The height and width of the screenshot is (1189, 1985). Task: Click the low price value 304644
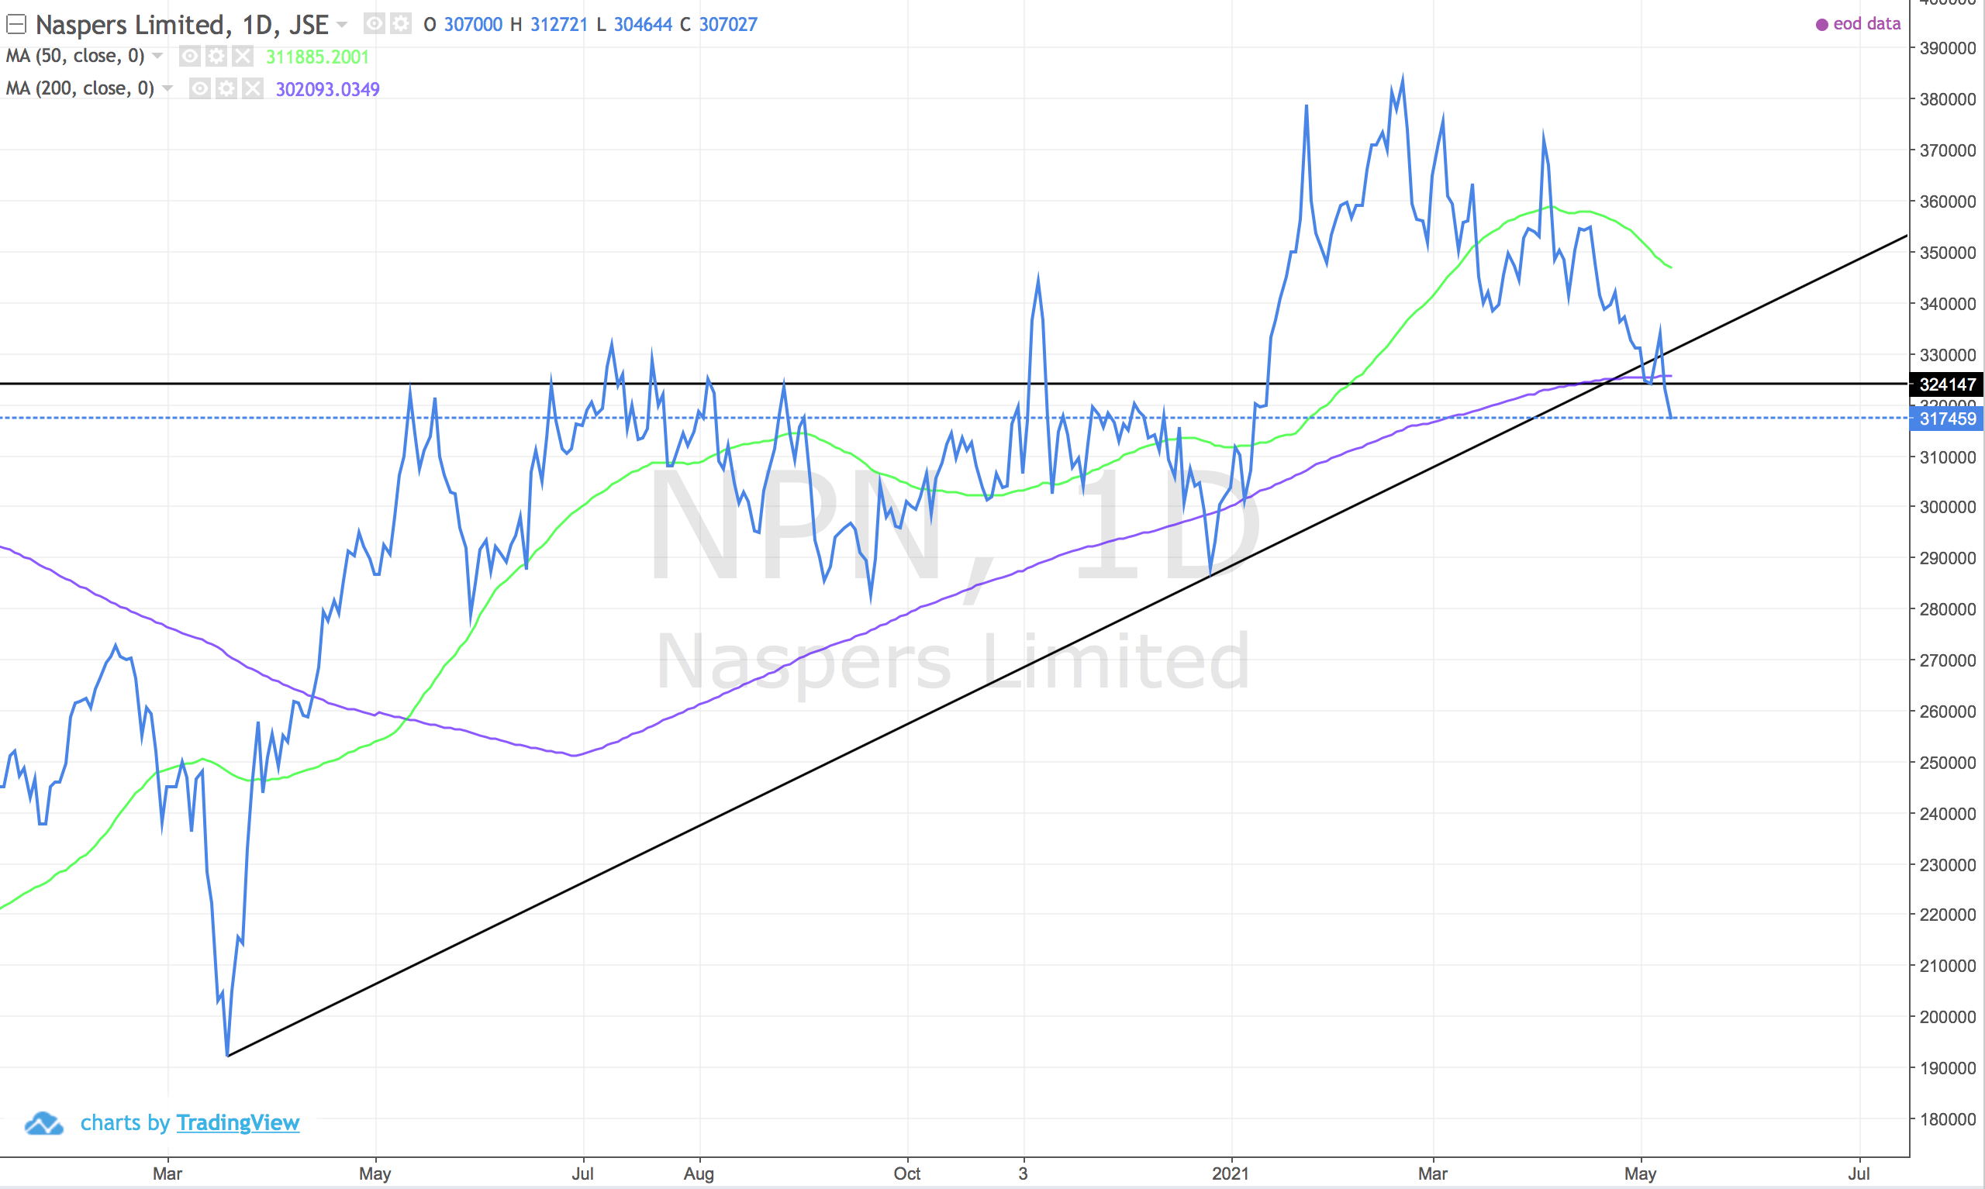[x=643, y=25]
